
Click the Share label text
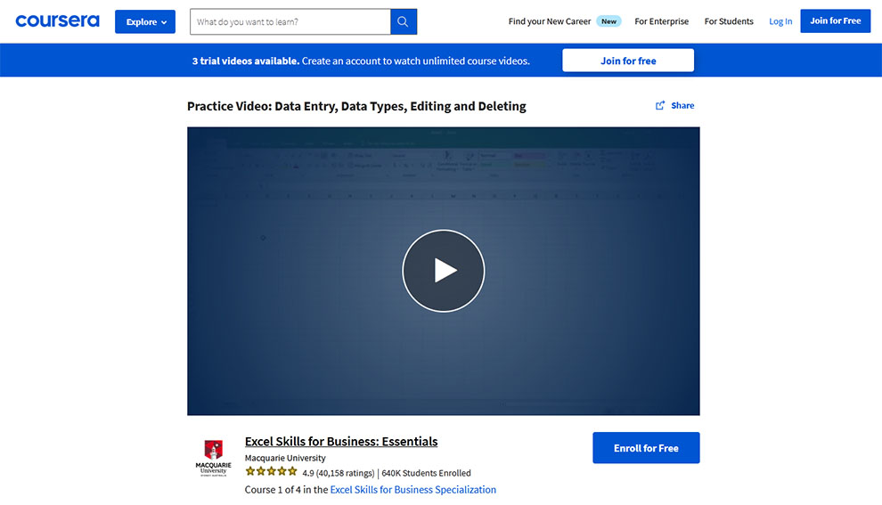point(682,105)
